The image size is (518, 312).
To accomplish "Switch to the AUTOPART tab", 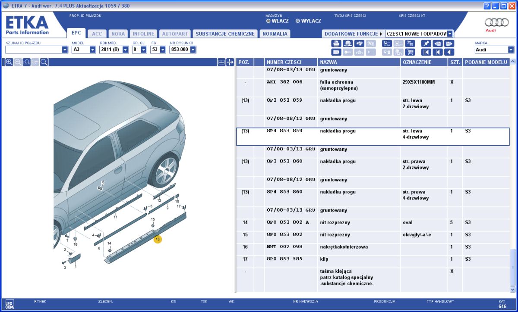I will click(175, 34).
